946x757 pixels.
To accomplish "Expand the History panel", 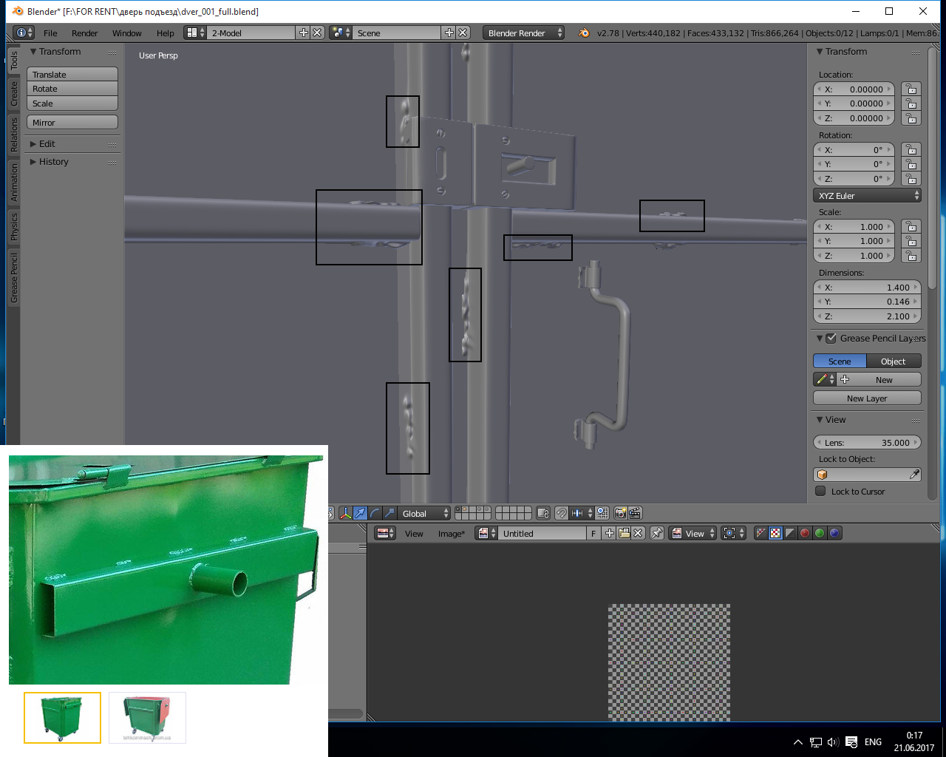I will [53, 162].
